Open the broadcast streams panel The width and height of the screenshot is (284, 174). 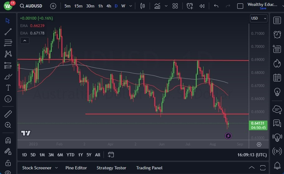(x=277, y=151)
